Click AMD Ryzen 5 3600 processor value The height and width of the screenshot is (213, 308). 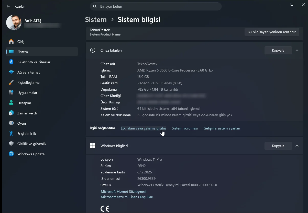[175, 70]
